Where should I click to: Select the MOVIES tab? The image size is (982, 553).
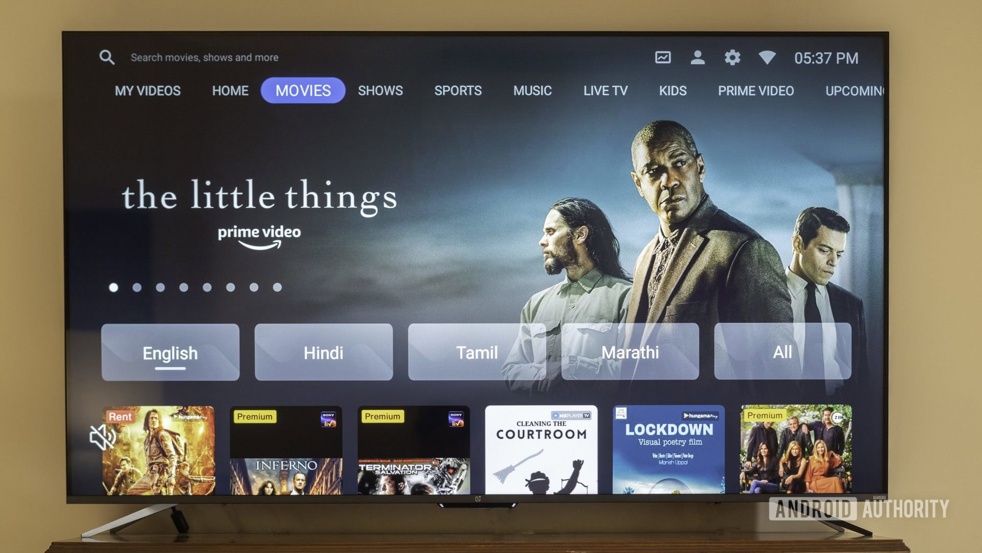[302, 91]
